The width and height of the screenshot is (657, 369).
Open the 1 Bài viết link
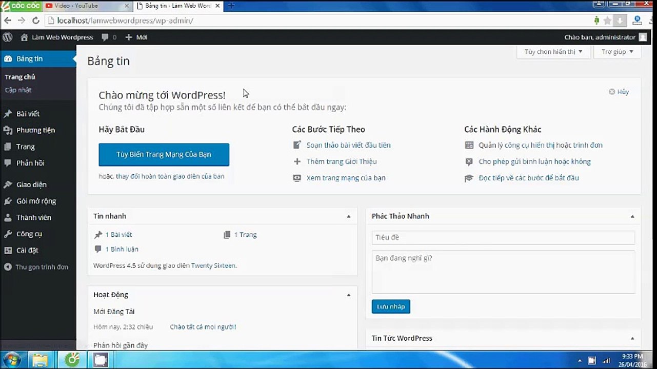[118, 235]
